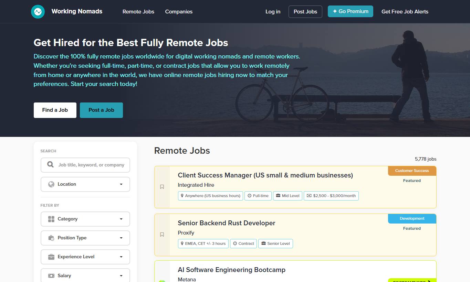
Task: Click the Mid Level tag
Action: pyautogui.click(x=288, y=196)
